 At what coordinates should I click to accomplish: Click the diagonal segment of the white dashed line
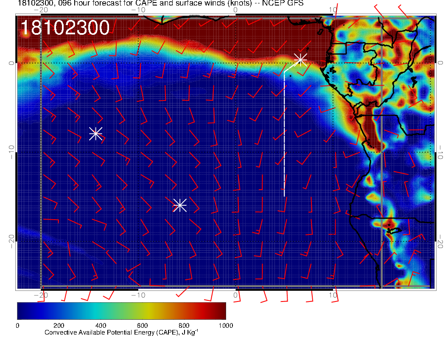click(290, 67)
